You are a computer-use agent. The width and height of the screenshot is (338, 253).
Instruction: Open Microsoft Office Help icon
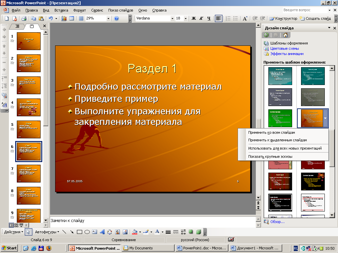pos(116,18)
